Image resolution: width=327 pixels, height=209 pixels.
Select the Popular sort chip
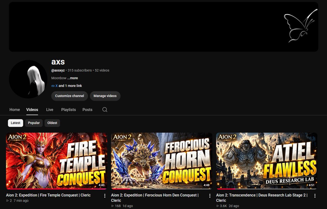pos(34,123)
